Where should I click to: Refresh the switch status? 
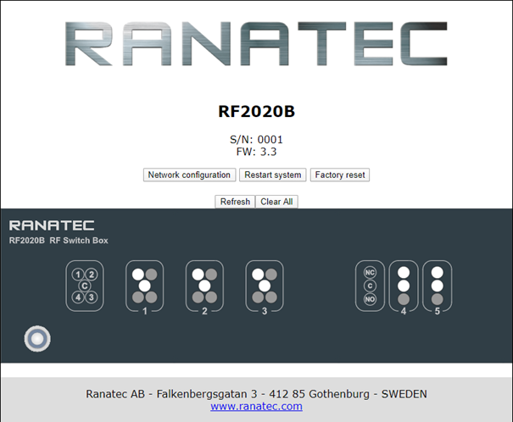tap(235, 202)
